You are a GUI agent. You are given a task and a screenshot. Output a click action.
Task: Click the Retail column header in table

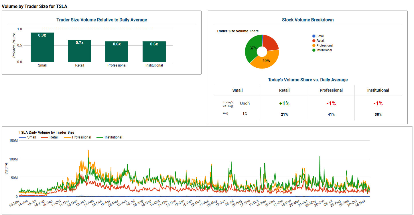284,90
